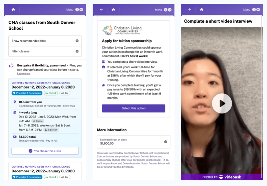The width and height of the screenshot is (267, 186).
Task: Click 'Protected & Refundable' badge in second class card
Action: click(x=27, y=177)
